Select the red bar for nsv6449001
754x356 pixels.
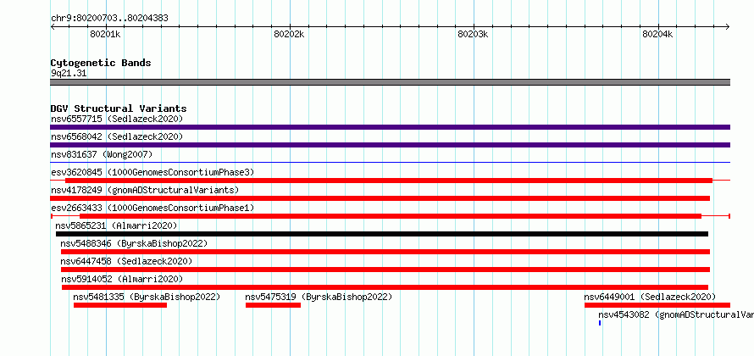pos(657,305)
